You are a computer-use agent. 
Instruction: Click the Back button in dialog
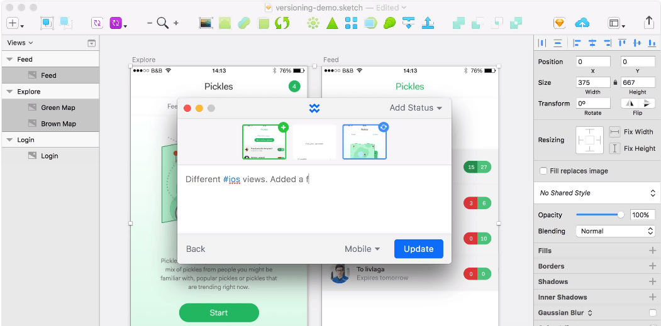(x=196, y=249)
